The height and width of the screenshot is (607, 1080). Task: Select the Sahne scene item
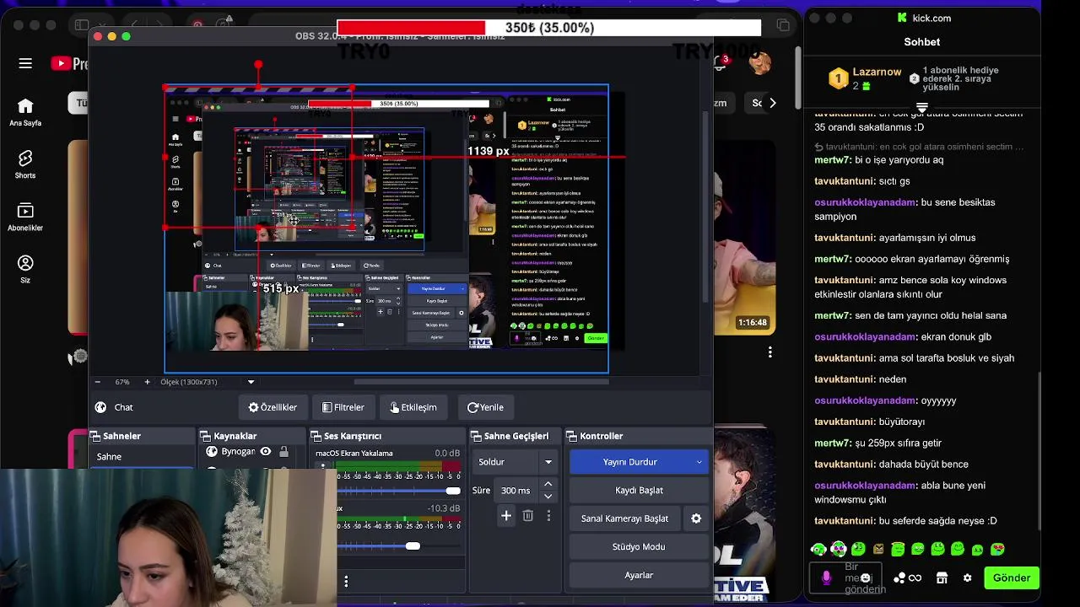pyautogui.click(x=143, y=457)
